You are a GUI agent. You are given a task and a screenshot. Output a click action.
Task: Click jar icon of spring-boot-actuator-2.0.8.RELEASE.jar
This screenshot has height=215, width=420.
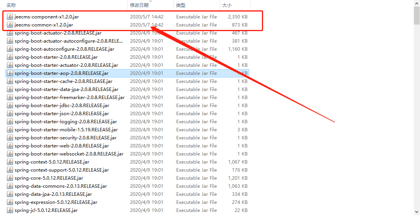coord(10,33)
